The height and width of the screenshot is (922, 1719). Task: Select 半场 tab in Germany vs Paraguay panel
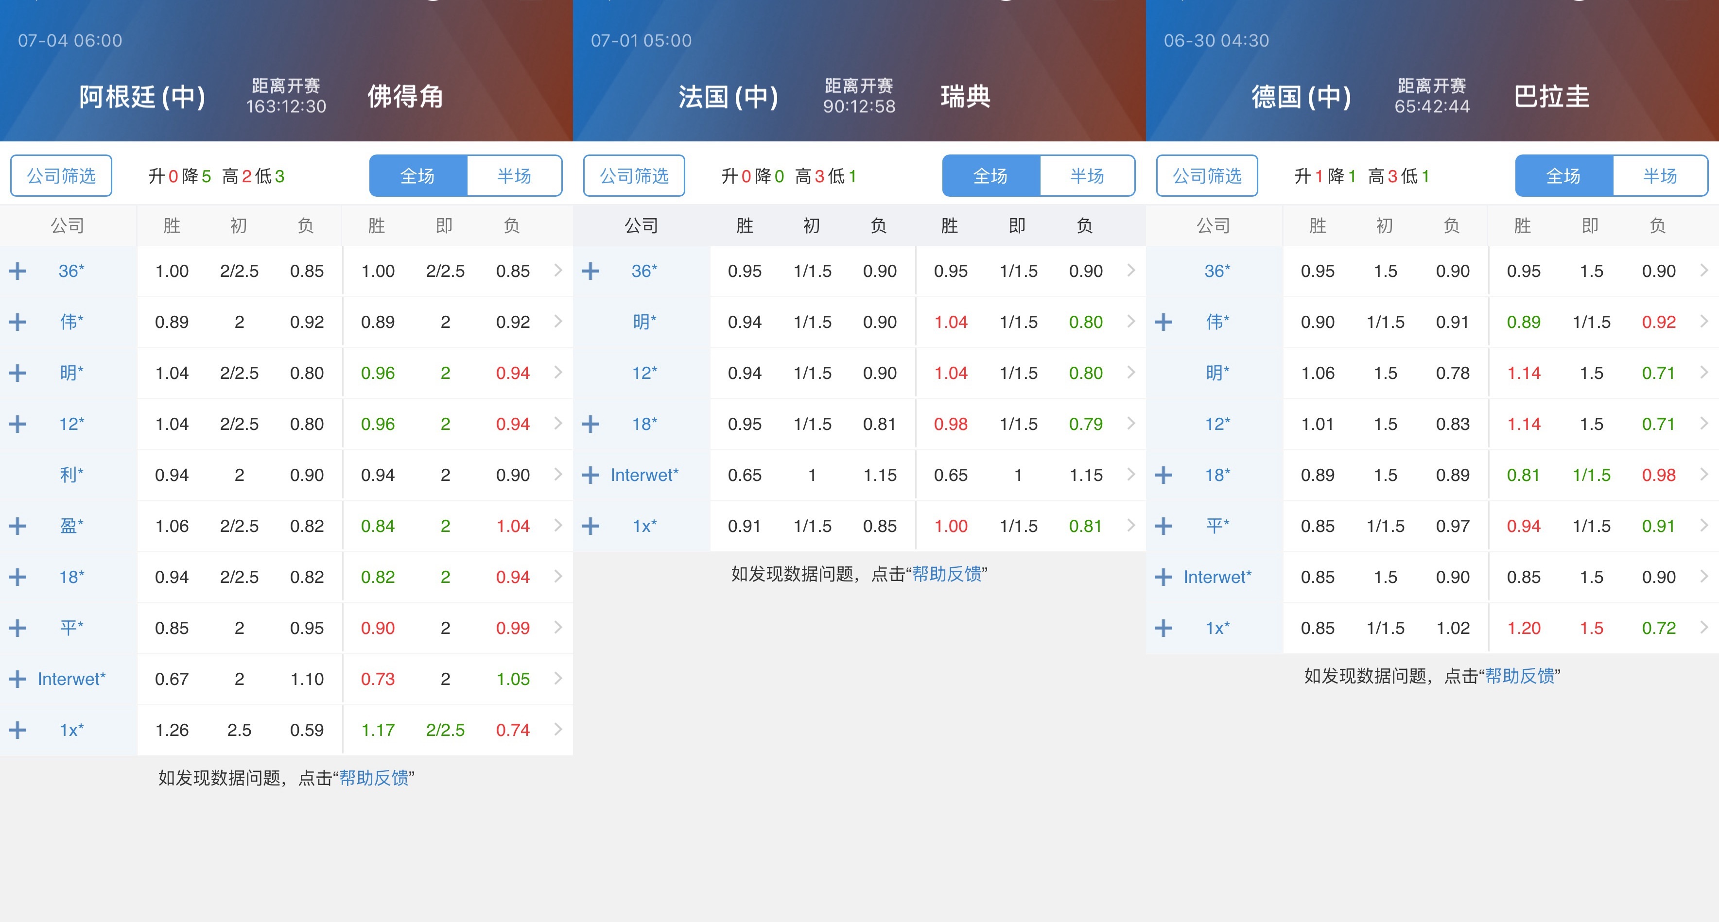click(x=1660, y=176)
